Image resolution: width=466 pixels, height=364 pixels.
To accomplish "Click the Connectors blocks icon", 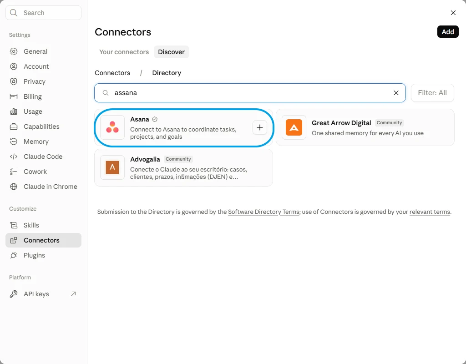I will [14, 240].
